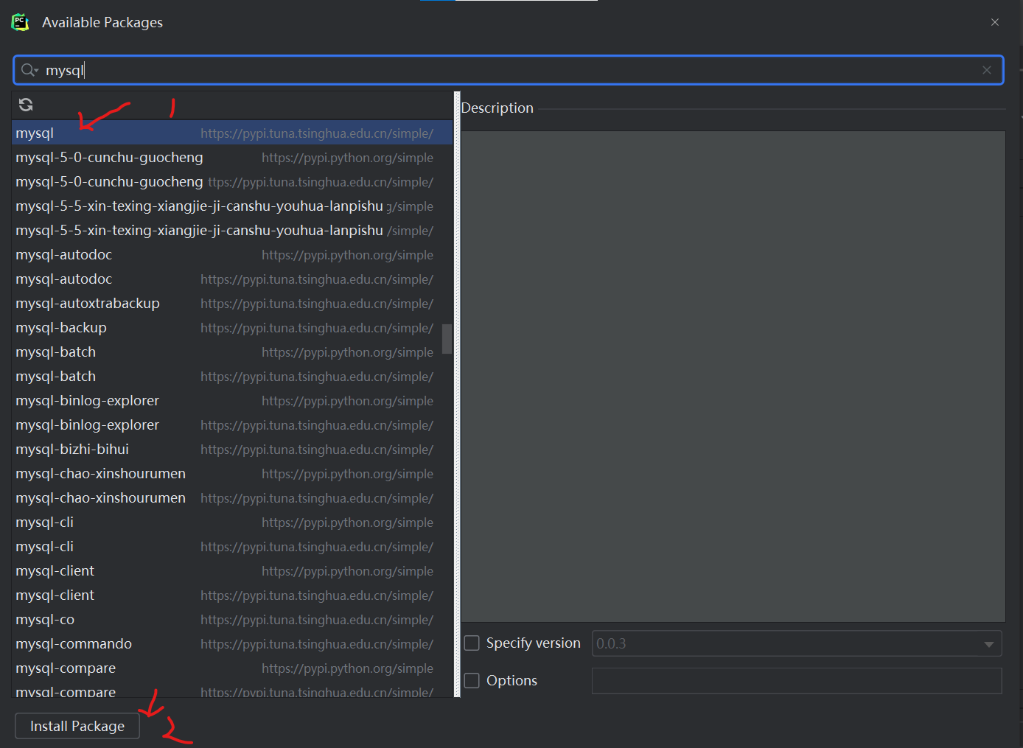Select mysql-binlog-explorer from the tsinghua mirror
The image size is (1023, 748).
coord(232,424)
